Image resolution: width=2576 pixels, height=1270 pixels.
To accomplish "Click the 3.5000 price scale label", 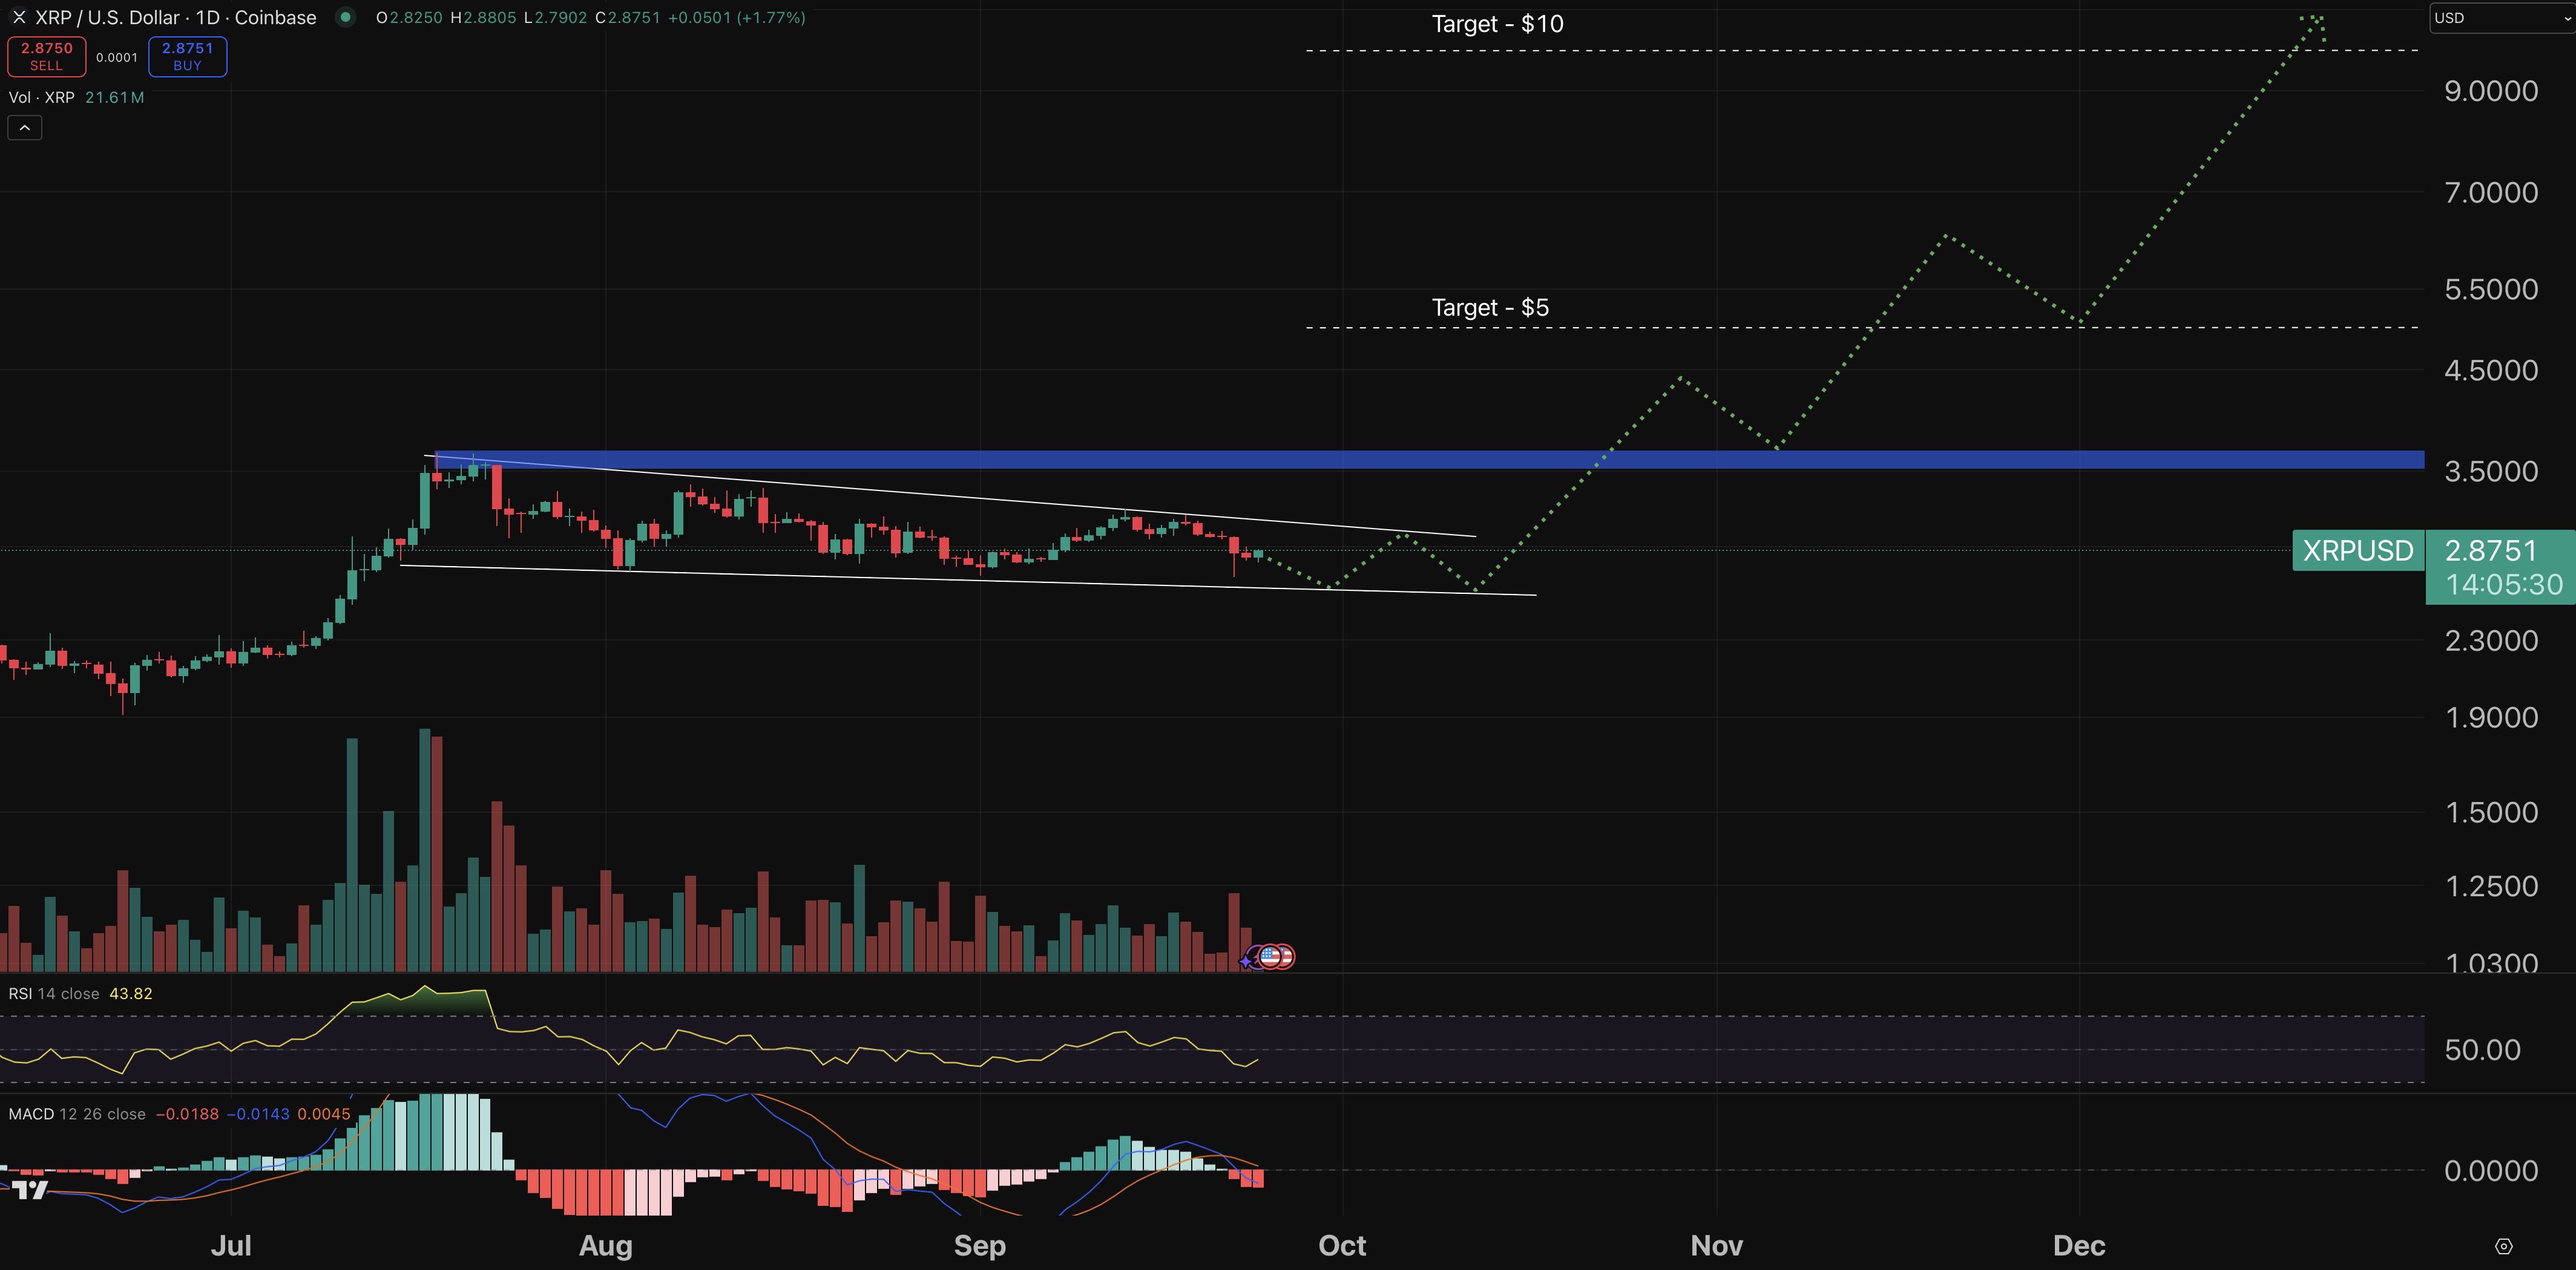I will (x=2491, y=471).
